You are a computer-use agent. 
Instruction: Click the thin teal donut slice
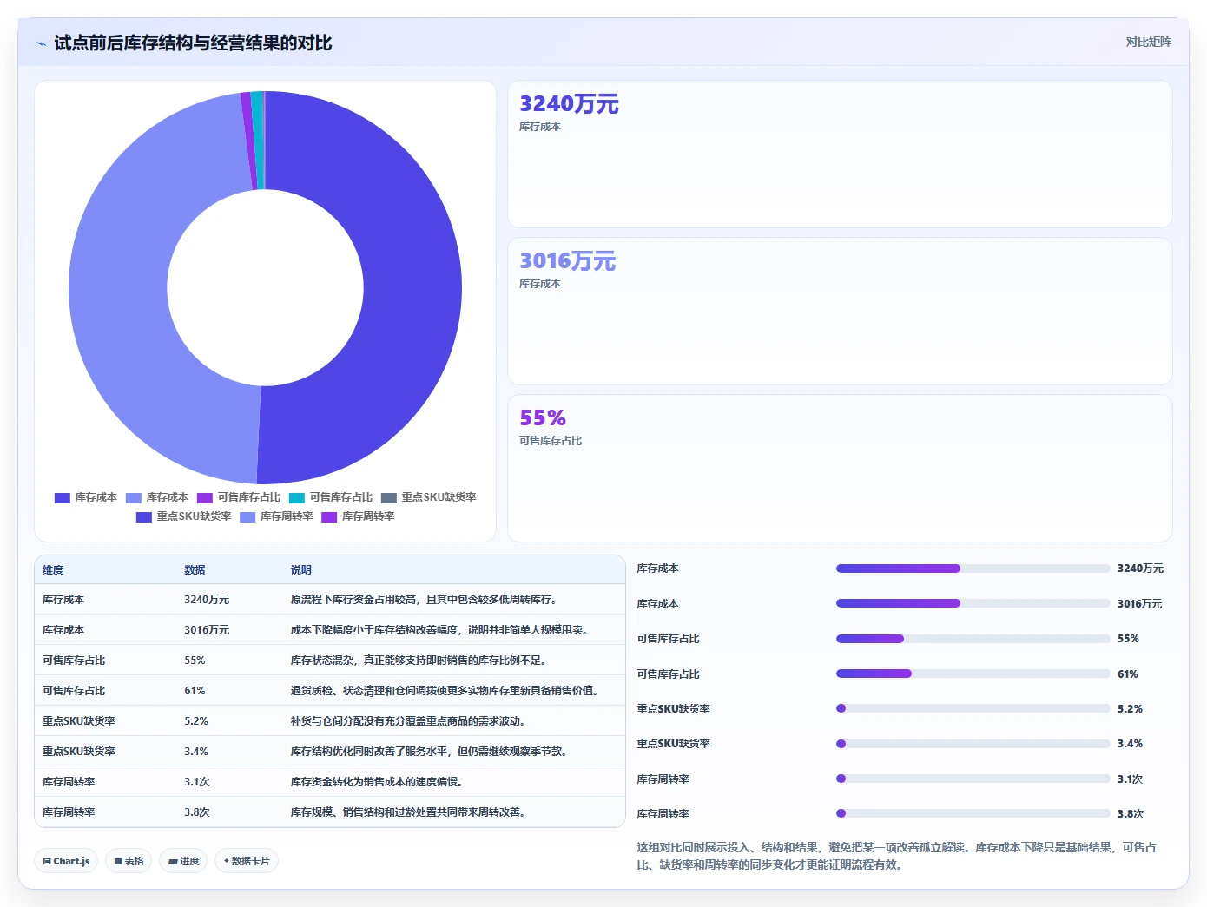pyautogui.click(x=258, y=139)
